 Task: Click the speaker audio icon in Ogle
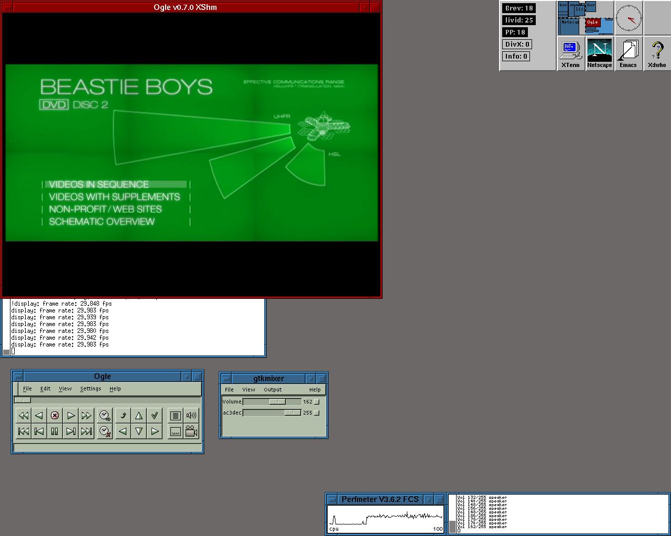pos(191,416)
